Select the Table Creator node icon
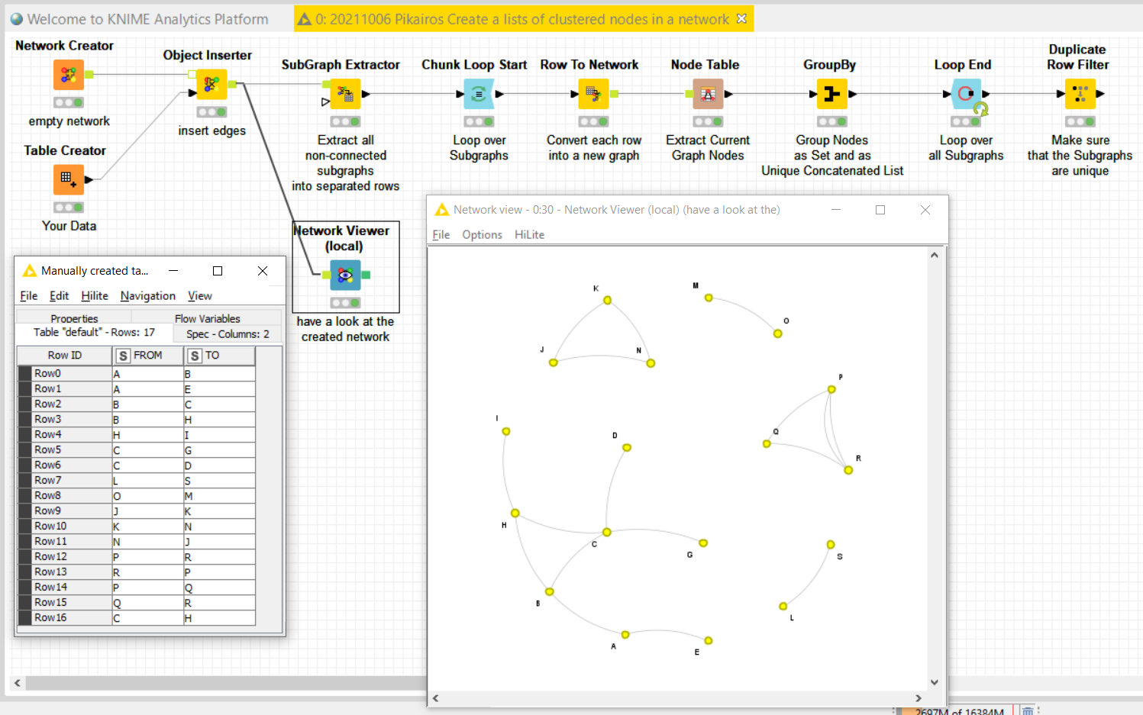This screenshot has height=715, width=1143. tap(68, 179)
